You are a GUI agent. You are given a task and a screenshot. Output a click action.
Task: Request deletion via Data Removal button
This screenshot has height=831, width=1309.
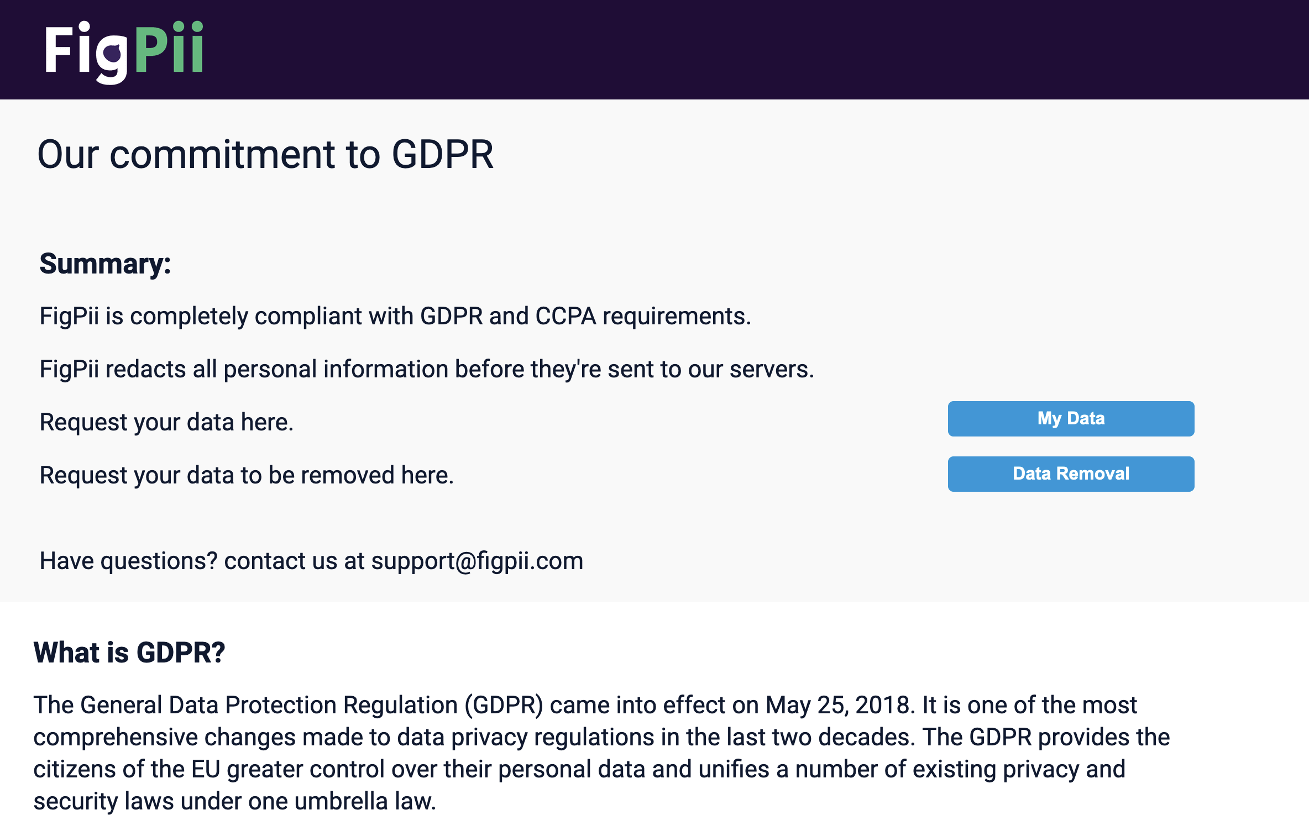tap(1071, 474)
